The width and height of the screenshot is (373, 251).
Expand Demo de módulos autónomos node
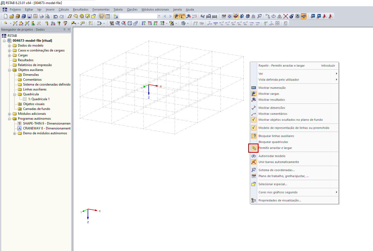(x=15, y=133)
